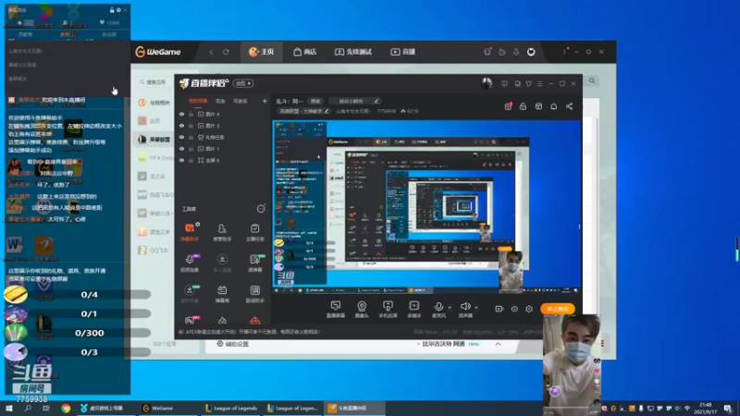Image resolution: width=740 pixels, height=416 pixels.
Task: Hide the 图片 4 layer
Action: (181, 114)
